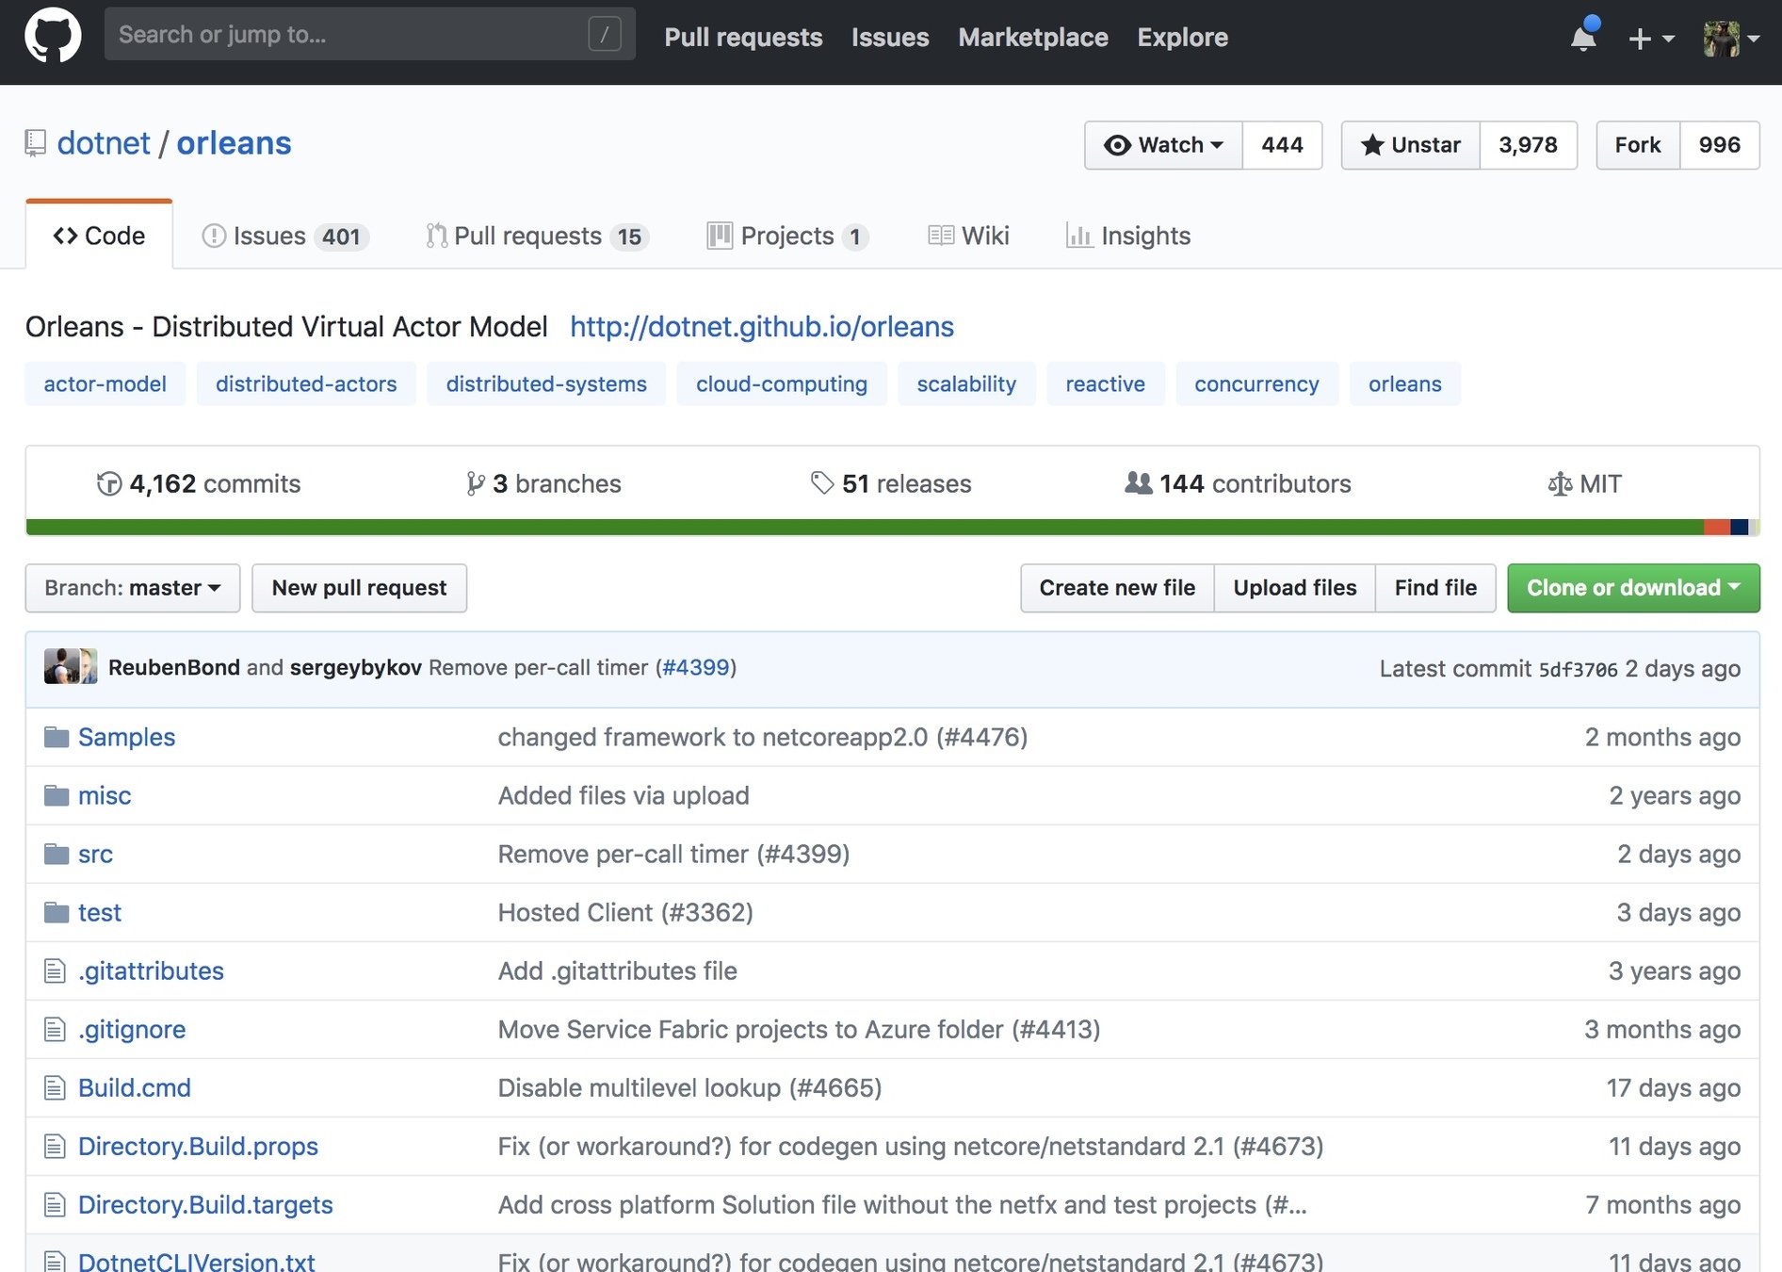Open the misc folder
The height and width of the screenshot is (1272, 1782).
click(x=105, y=795)
